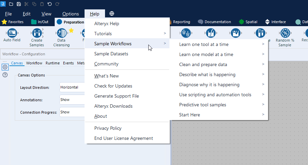The height and width of the screenshot is (165, 308).
Task: Select the Data Cleansing tool
Action: [x=61, y=33]
